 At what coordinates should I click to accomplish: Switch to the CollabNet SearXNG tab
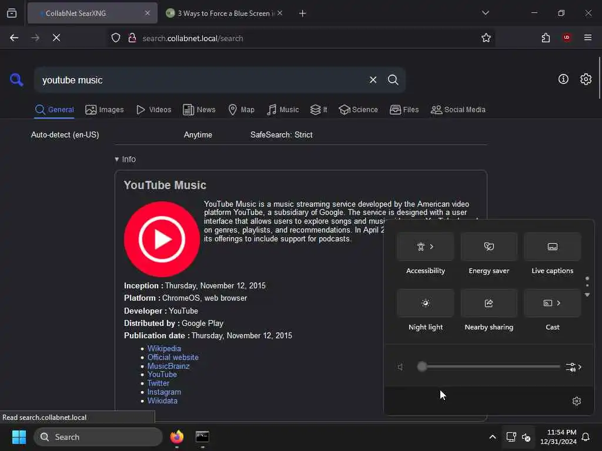[92, 14]
